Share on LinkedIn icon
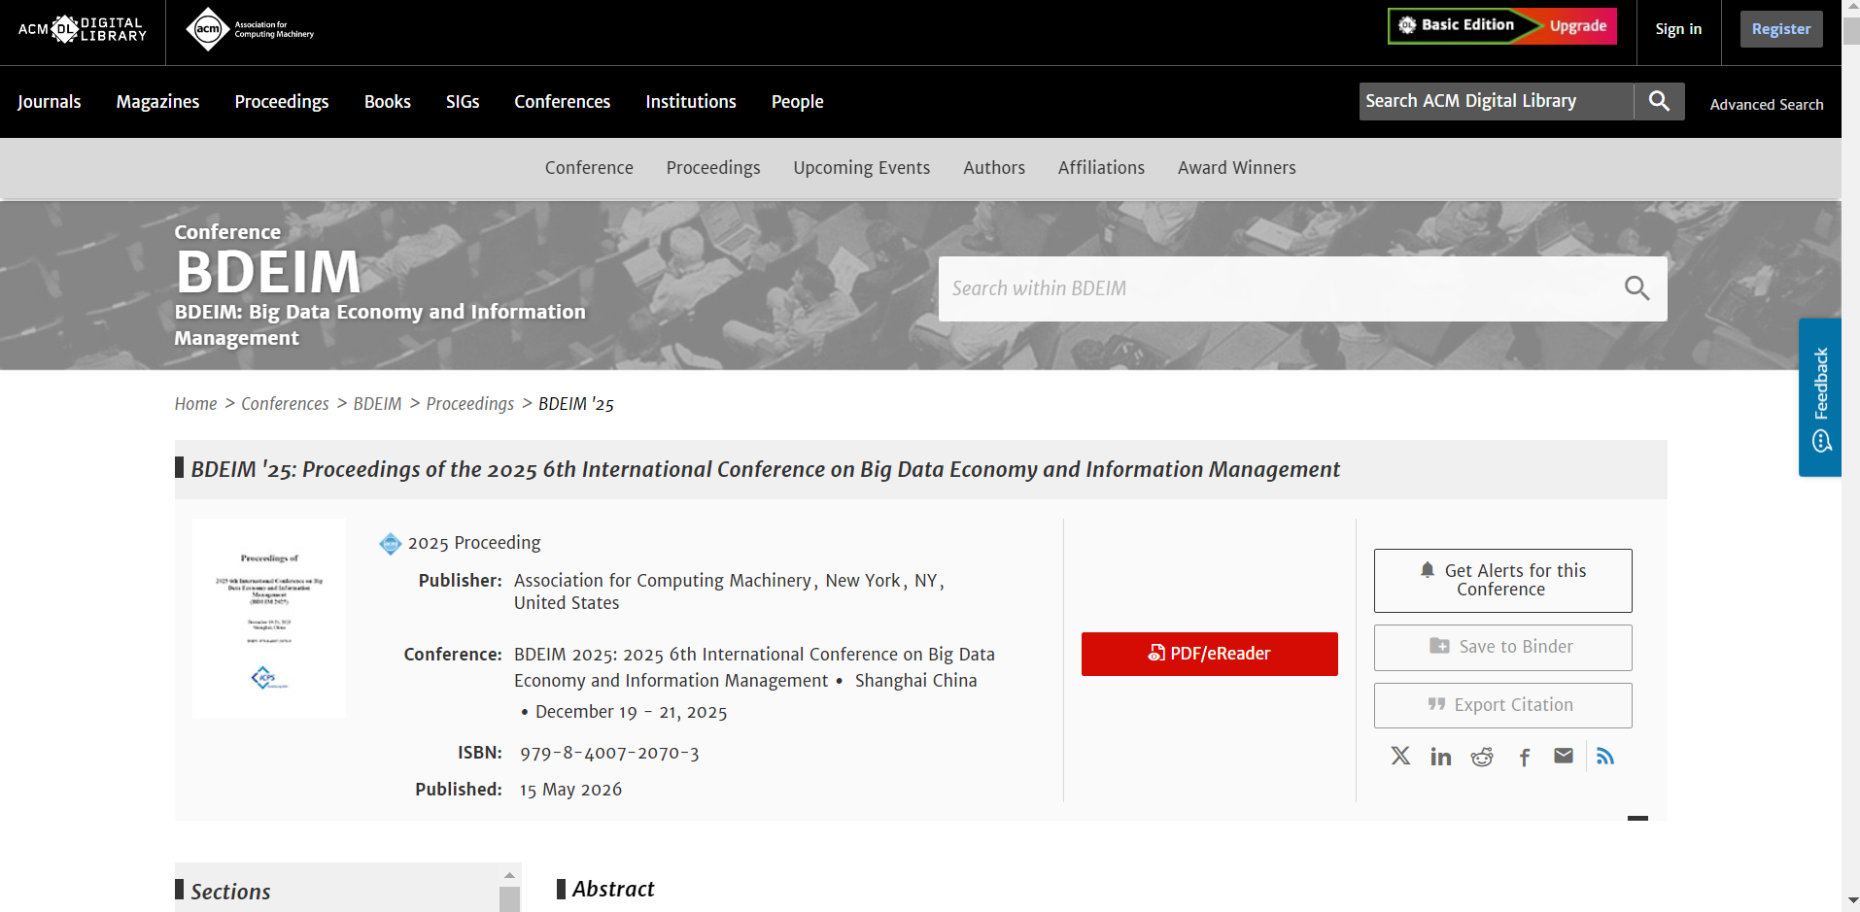 click(1441, 757)
